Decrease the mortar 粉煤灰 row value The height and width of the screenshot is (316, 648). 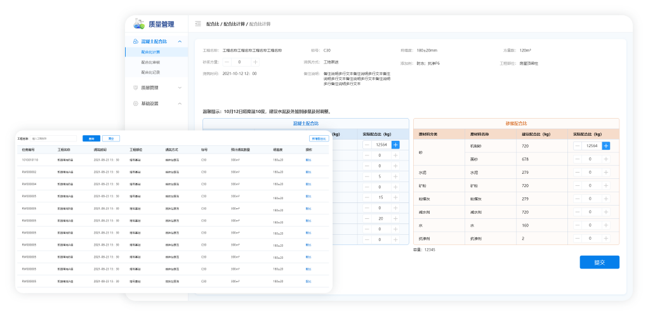click(x=578, y=199)
